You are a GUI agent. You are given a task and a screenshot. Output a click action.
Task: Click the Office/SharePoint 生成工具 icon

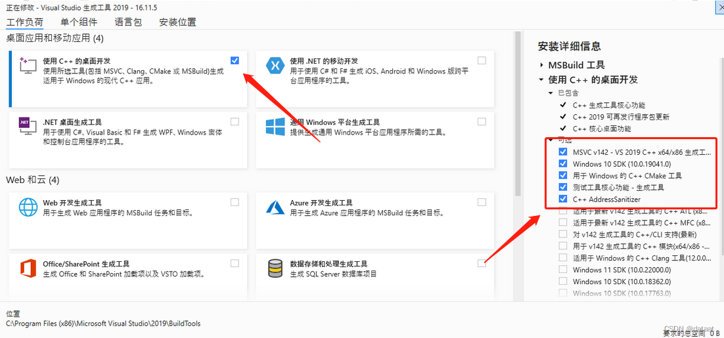pyautogui.click(x=28, y=268)
